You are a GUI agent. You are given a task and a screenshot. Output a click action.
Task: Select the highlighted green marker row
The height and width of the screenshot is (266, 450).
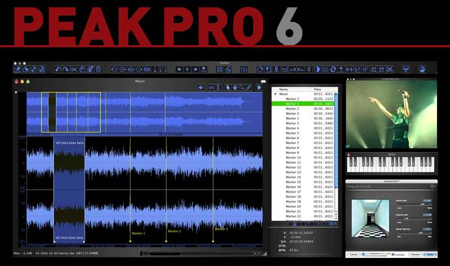tap(302, 104)
